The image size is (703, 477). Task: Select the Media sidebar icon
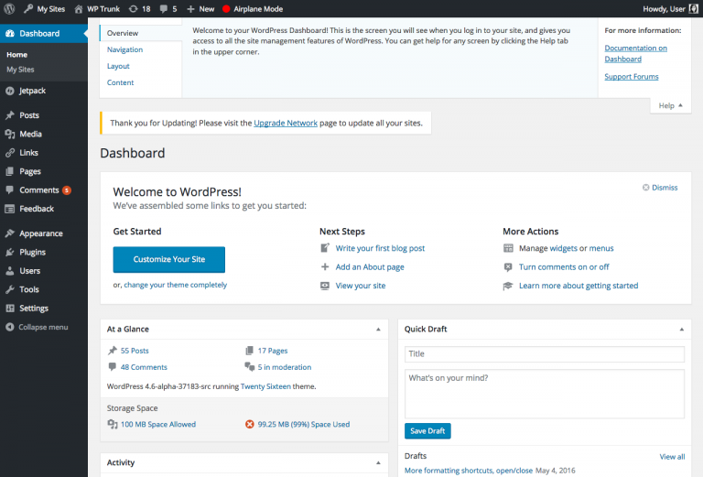[x=9, y=134]
